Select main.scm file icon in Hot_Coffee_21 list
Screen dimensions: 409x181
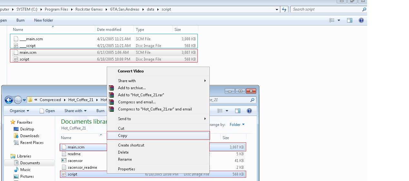coord(64,147)
